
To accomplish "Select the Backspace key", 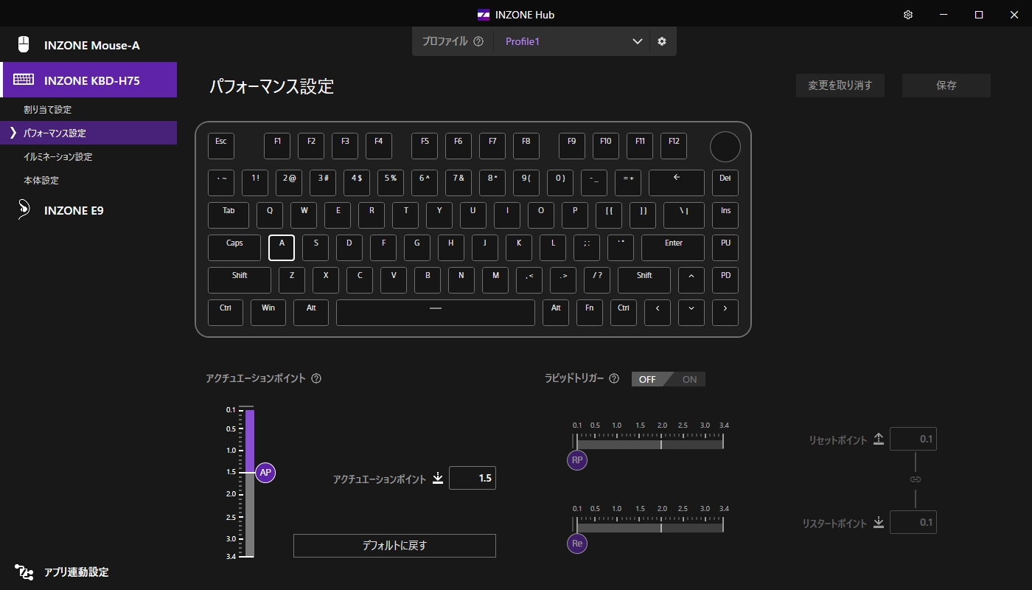I will pyautogui.click(x=677, y=183).
